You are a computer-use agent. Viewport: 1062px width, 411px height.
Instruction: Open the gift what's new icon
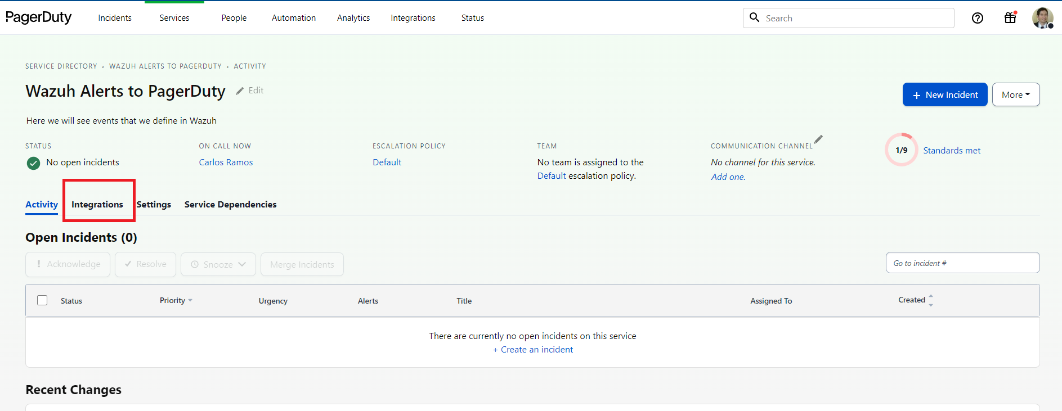tap(1010, 17)
